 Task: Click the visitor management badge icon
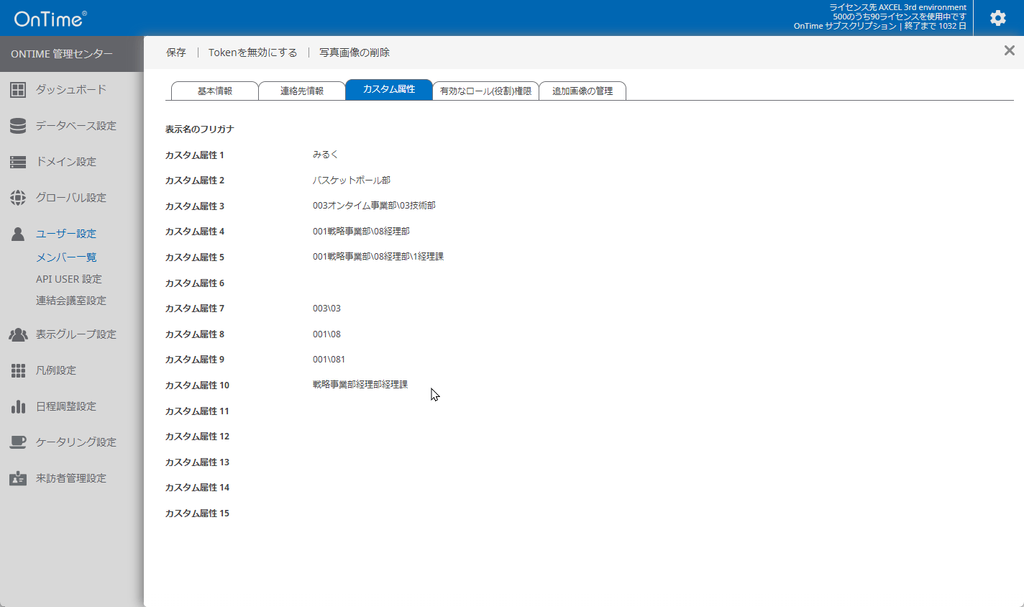point(18,478)
